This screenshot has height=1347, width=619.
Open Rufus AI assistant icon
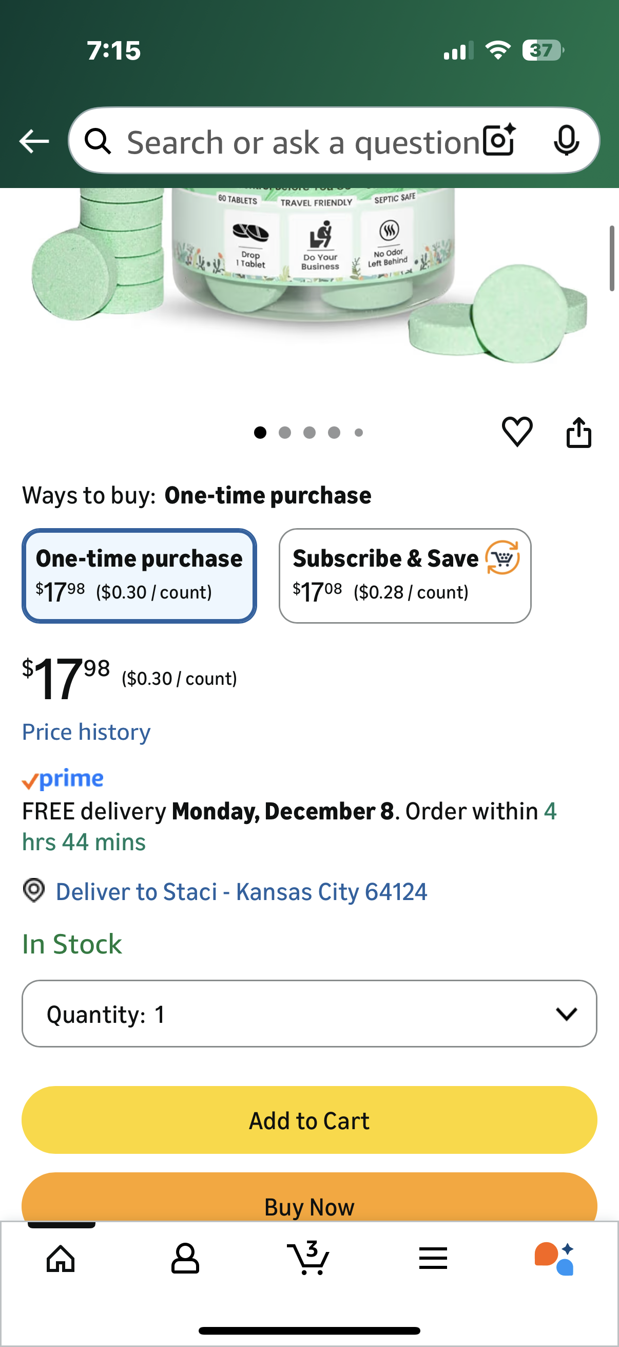tap(555, 1258)
